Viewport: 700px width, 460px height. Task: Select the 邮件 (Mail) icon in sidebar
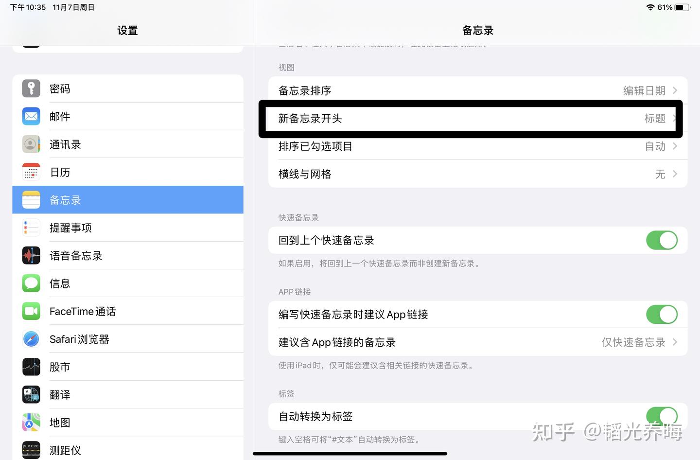click(31, 116)
